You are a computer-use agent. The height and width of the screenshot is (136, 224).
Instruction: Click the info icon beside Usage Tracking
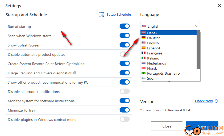tap(75, 73)
